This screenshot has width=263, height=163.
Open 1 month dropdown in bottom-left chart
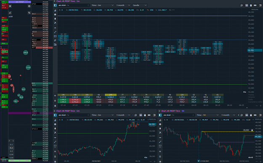click(123, 115)
